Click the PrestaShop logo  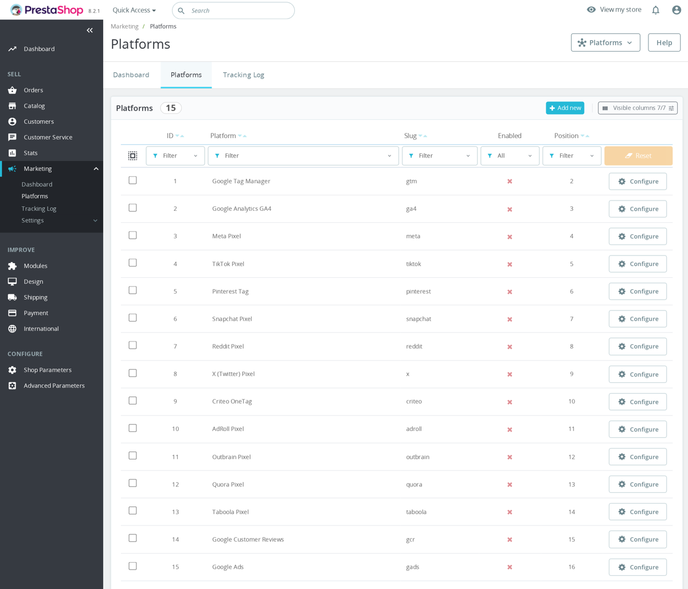[x=47, y=10]
